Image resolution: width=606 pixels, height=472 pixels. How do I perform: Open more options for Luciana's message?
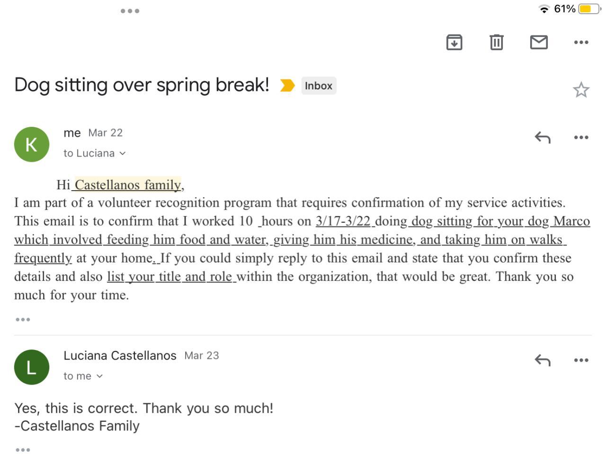(581, 360)
